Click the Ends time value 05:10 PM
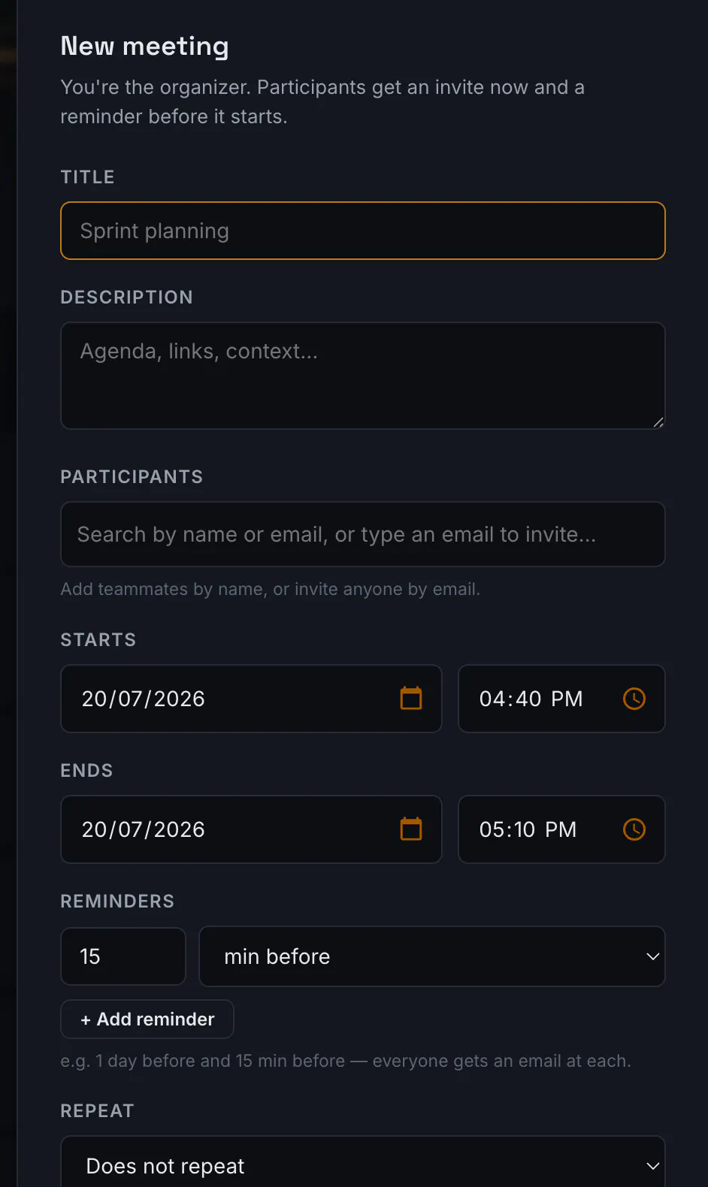This screenshot has height=1187, width=708. point(528,829)
